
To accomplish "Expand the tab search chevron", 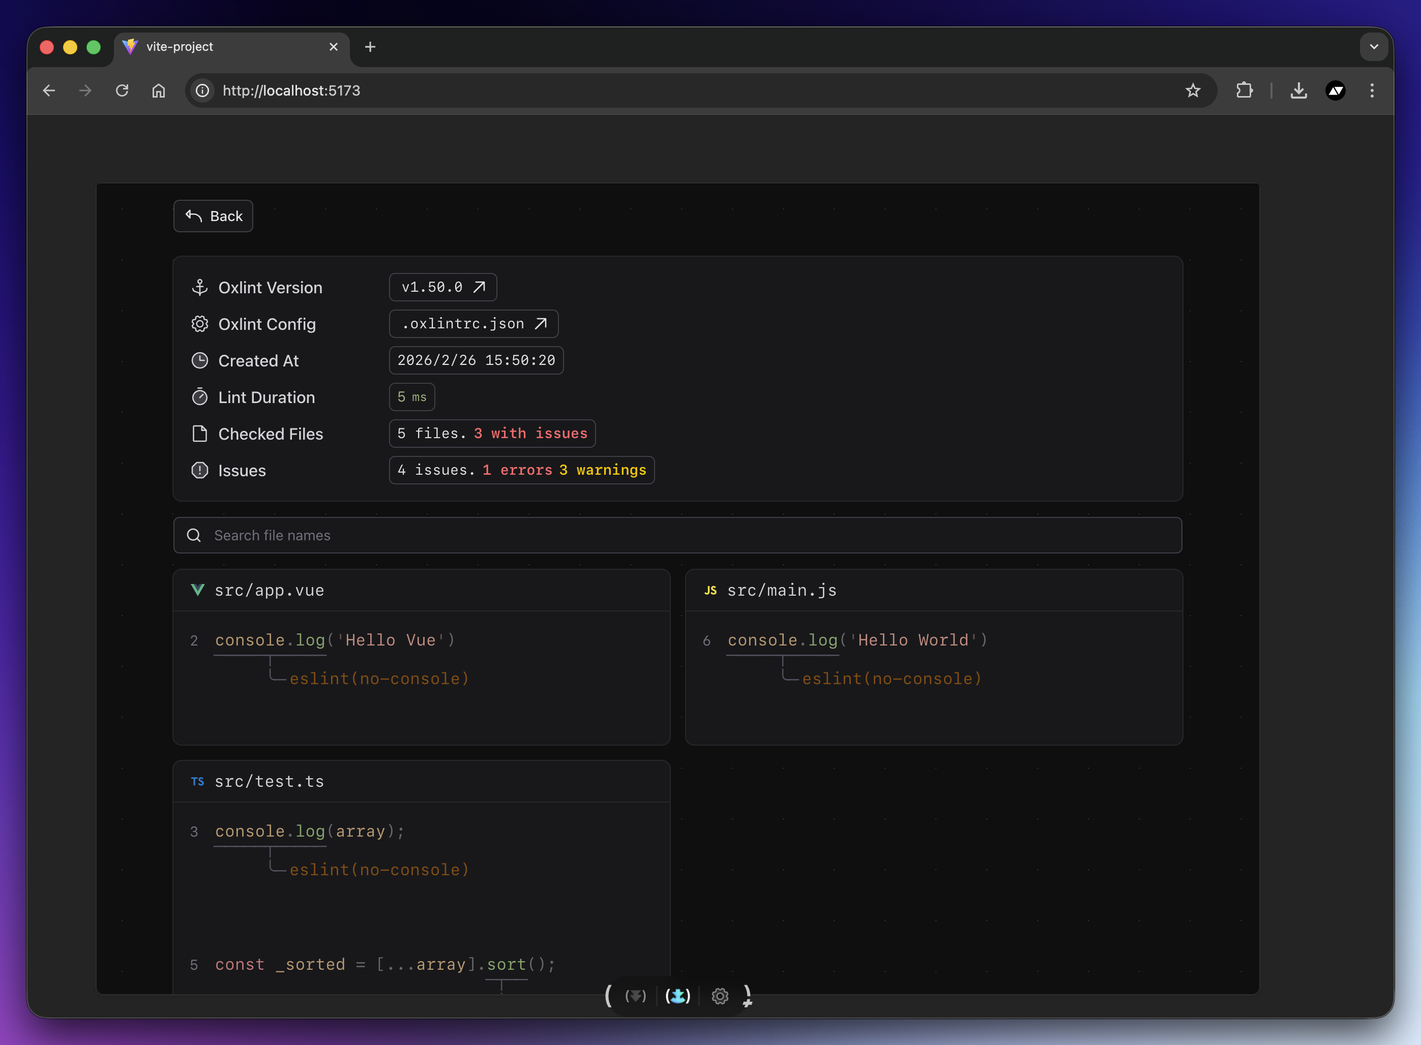I will tap(1374, 47).
